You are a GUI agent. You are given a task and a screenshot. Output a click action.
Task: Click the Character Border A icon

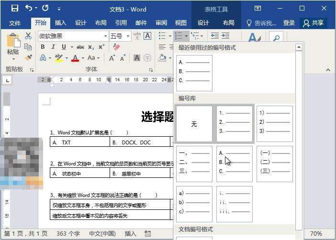tap(147, 36)
